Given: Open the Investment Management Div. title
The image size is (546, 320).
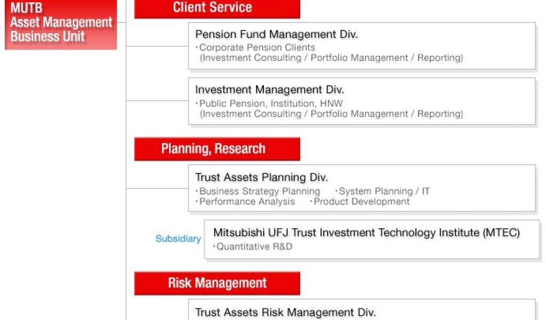Looking at the screenshot, I should coord(269,90).
